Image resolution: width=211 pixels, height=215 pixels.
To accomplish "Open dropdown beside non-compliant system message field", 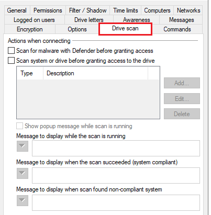I will tap(23, 200).
